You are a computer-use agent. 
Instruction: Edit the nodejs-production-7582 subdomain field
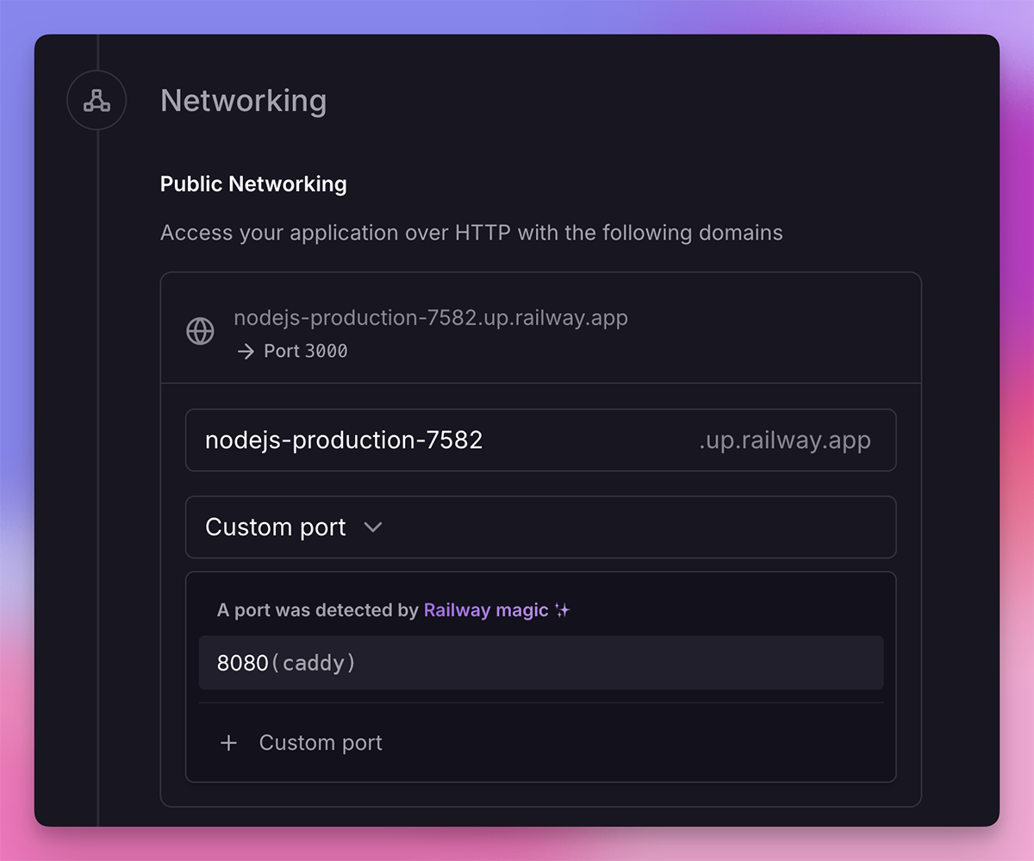pos(541,440)
